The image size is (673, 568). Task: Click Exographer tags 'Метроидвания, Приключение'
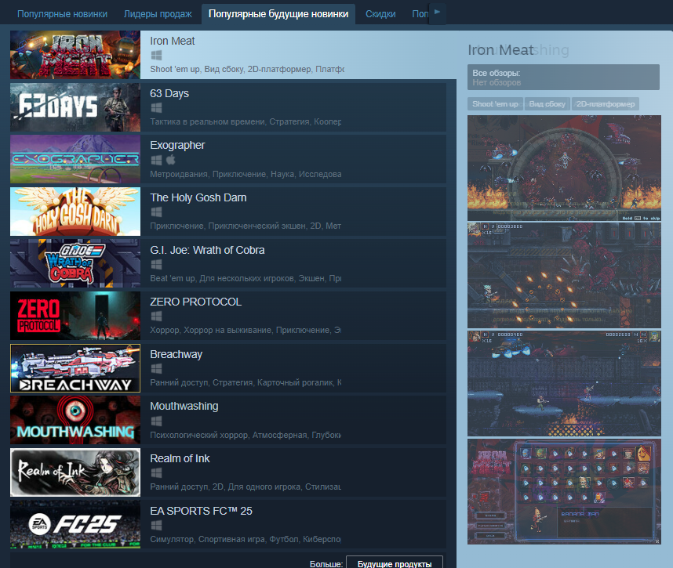click(x=208, y=174)
